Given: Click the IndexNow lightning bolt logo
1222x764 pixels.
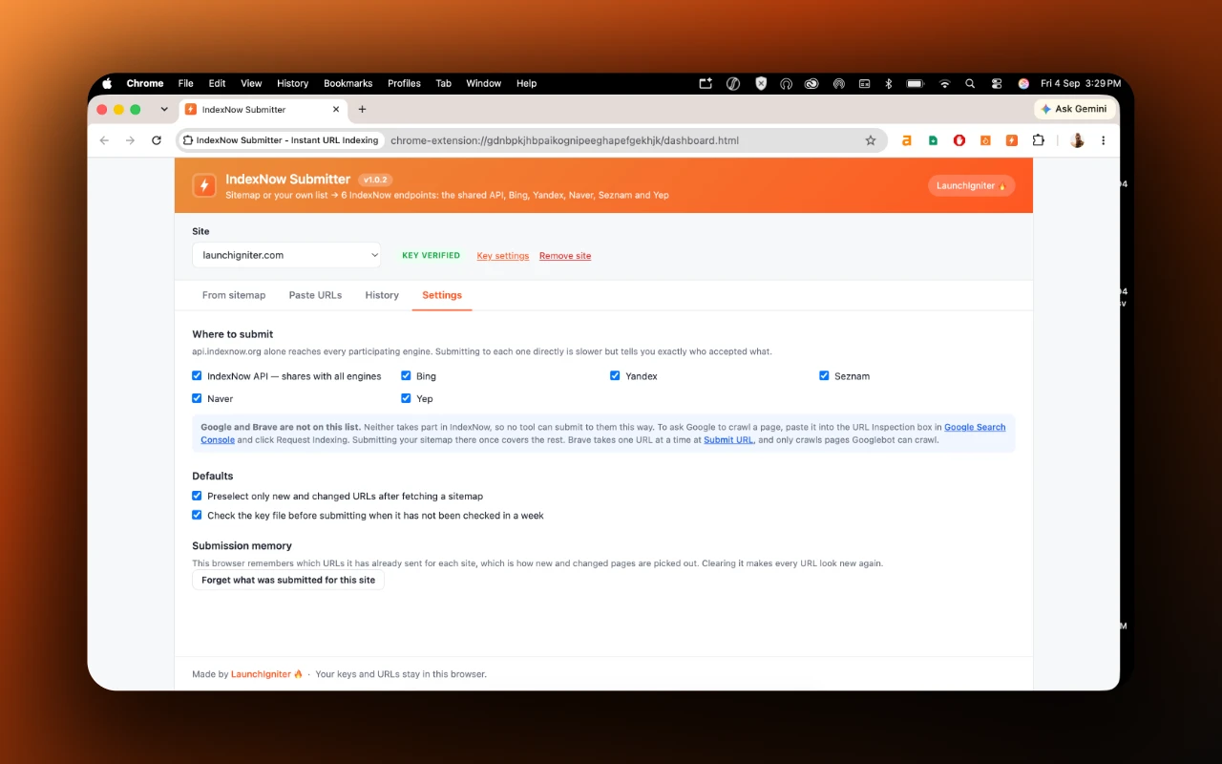Looking at the screenshot, I should click(x=204, y=185).
